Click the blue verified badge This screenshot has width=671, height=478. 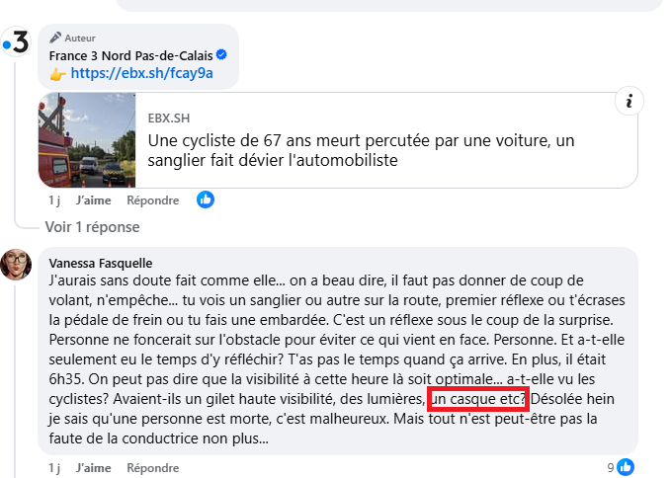click(222, 54)
